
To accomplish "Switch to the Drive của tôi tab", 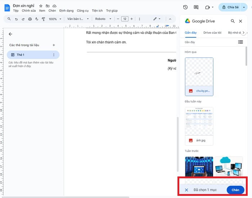I will tap(212, 33).
